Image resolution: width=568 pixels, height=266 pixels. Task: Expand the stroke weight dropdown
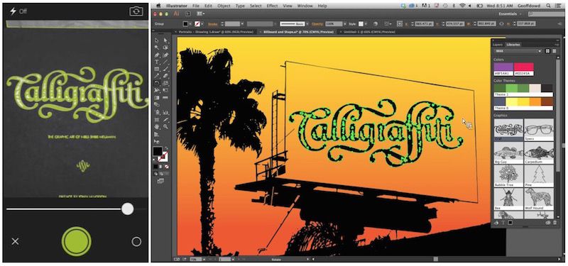click(242, 24)
